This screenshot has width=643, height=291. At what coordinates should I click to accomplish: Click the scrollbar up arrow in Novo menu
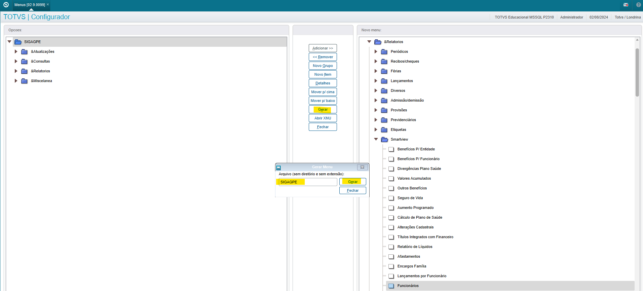[x=637, y=40]
